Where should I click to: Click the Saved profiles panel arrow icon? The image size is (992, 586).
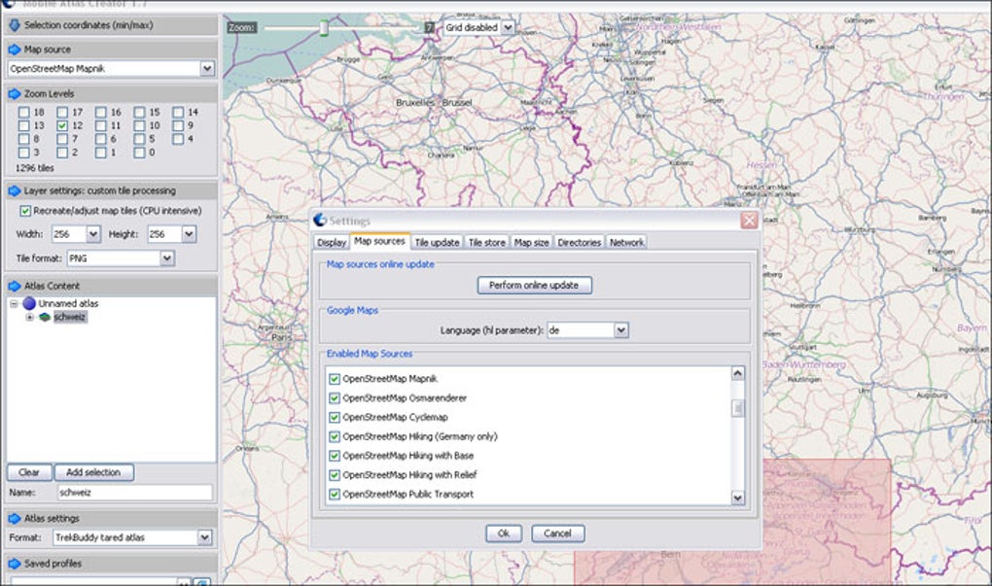[15, 564]
